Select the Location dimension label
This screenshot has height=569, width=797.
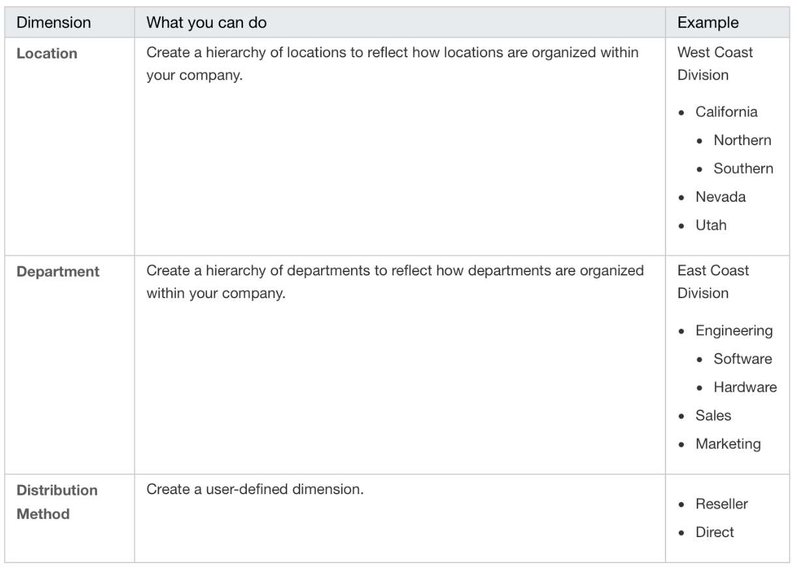(x=47, y=53)
